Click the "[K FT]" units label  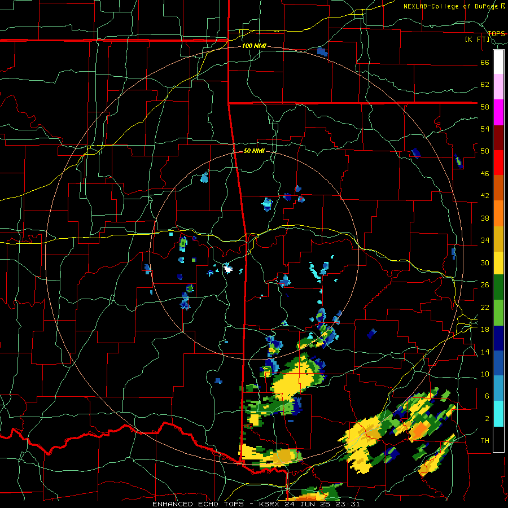(477, 40)
